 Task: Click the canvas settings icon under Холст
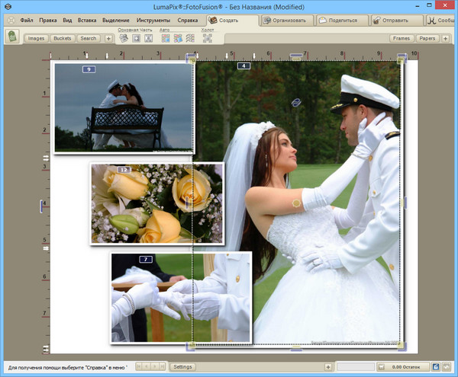coord(208,38)
